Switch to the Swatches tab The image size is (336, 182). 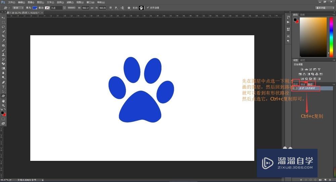click(x=302, y=14)
